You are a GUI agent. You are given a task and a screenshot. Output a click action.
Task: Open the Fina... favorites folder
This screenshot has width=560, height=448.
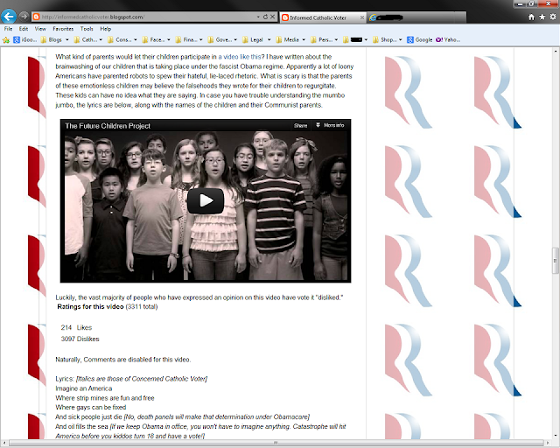pyautogui.click(x=186, y=40)
